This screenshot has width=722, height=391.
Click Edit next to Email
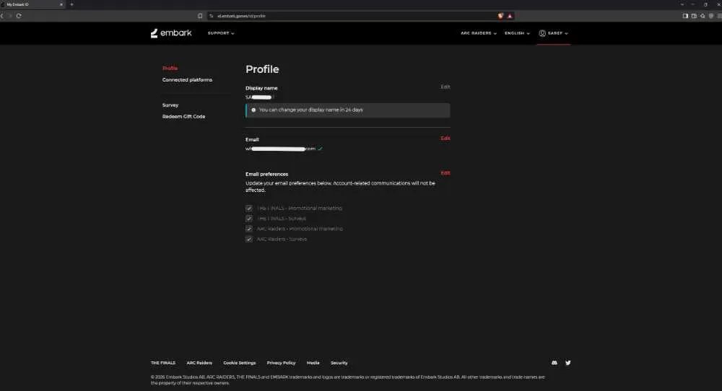coord(445,139)
